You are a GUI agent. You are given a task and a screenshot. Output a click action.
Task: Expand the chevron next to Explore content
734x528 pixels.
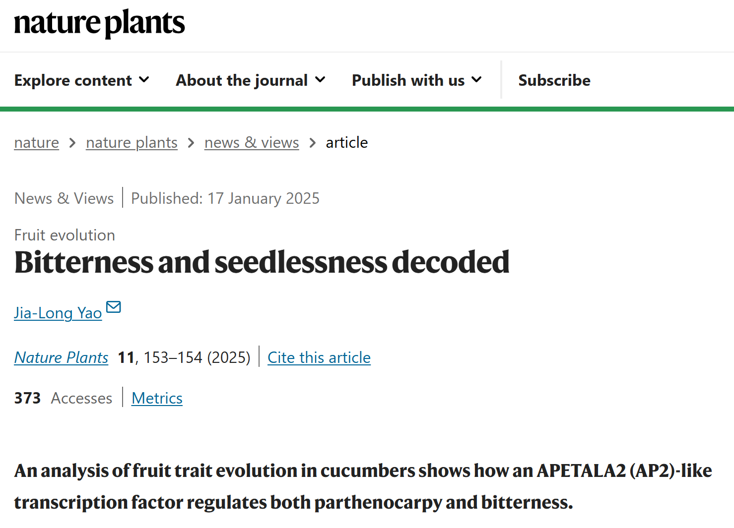[x=144, y=80]
